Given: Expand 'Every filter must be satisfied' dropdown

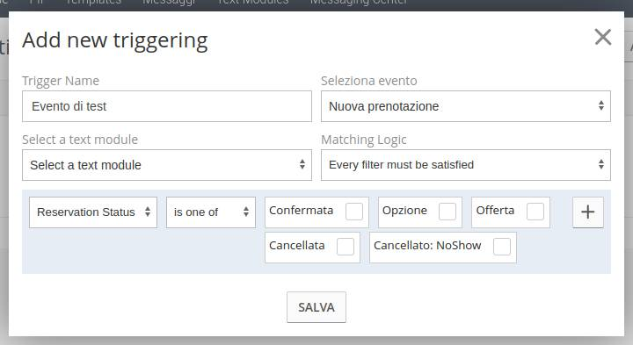Looking at the screenshot, I should (466, 165).
